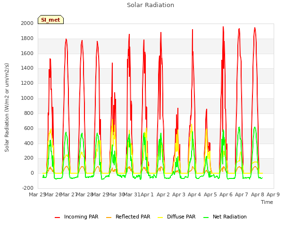
Task: Toggle the Net Radiation legend entry
Action: point(225,217)
